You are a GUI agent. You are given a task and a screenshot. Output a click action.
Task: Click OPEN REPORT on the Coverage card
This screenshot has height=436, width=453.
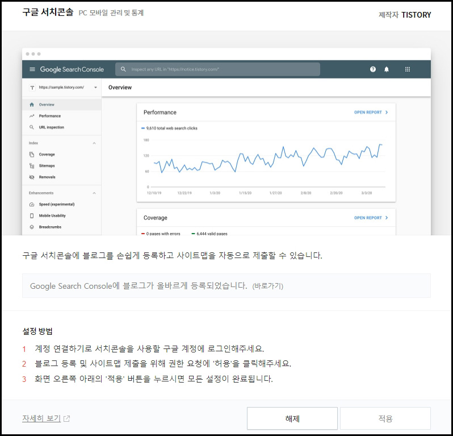[371, 218]
